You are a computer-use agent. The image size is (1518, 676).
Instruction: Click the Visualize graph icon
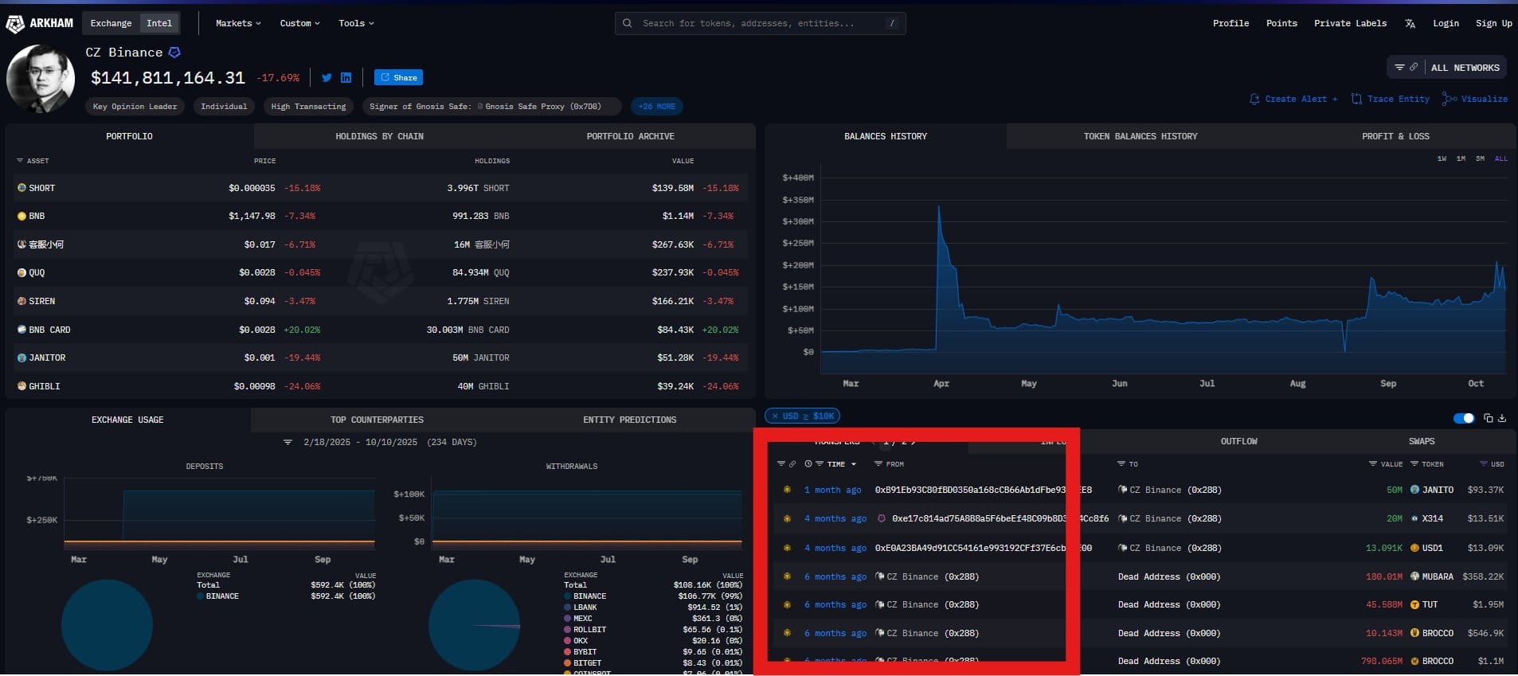[1450, 99]
